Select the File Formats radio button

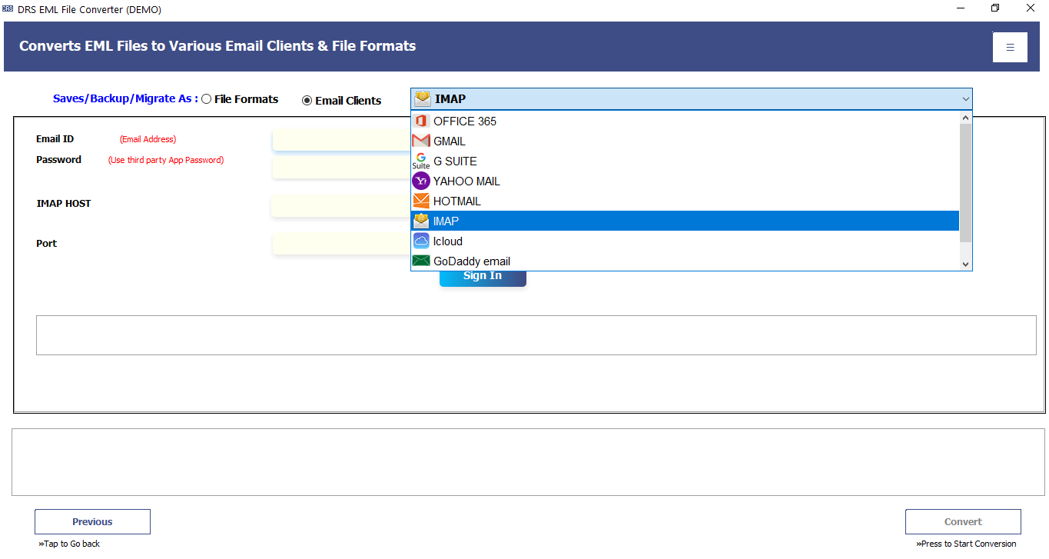click(x=206, y=99)
